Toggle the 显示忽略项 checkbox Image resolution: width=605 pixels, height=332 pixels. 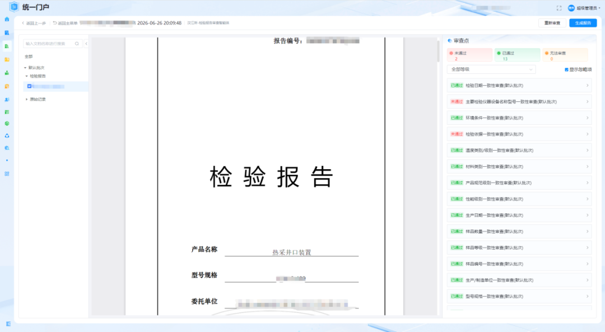tap(566, 70)
